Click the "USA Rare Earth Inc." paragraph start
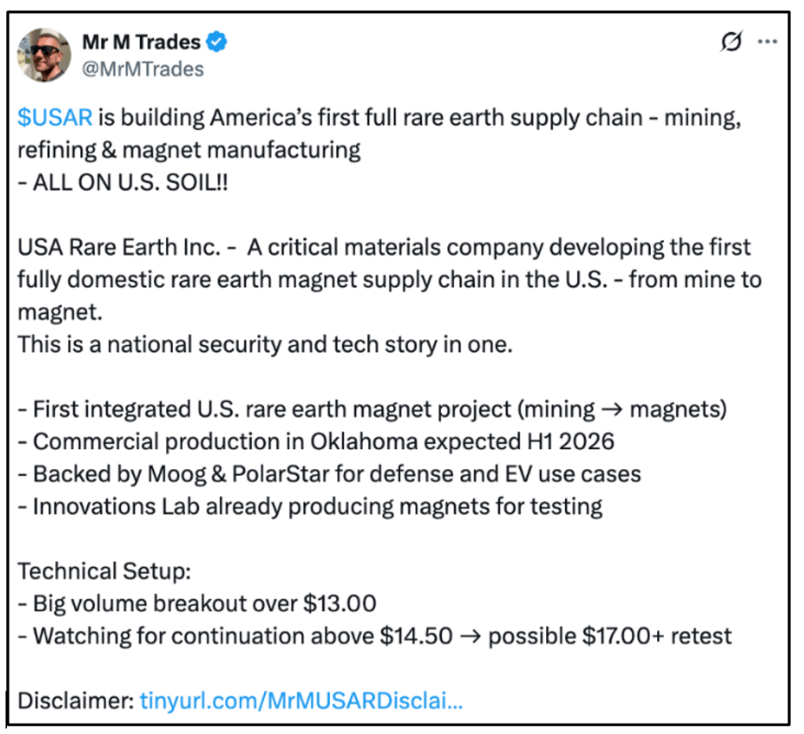The image size is (804, 734). 118,247
